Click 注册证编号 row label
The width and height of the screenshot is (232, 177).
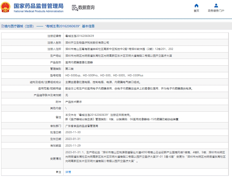coord(54,36)
